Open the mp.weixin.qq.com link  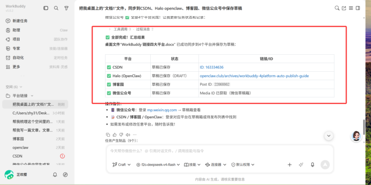click(x=162, y=110)
